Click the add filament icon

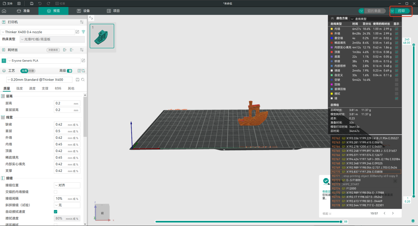(x=65, y=50)
